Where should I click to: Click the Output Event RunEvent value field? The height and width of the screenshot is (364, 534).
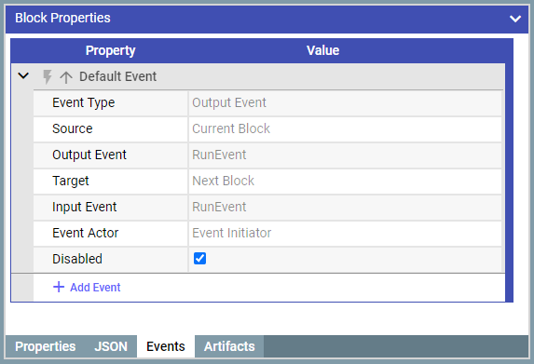[345, 155]
